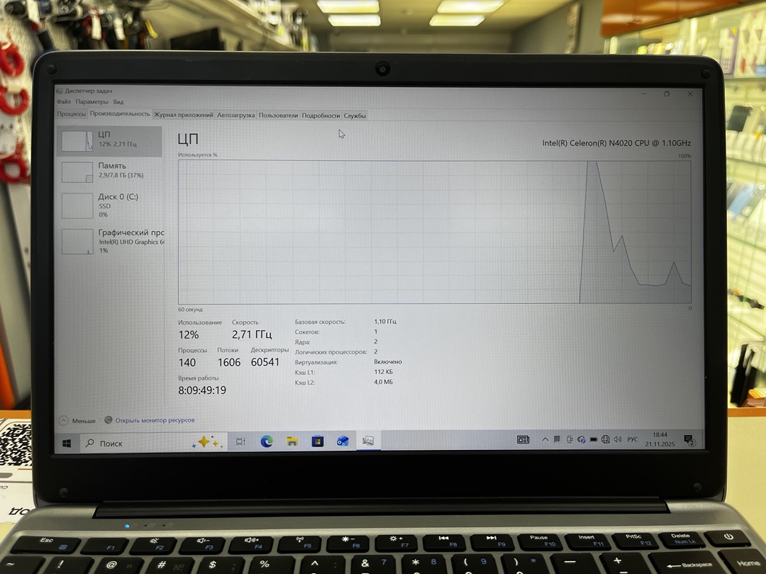Switch to the Автозагрузка tab
This screenshot has width=766, height=574.
pos(235,115)
